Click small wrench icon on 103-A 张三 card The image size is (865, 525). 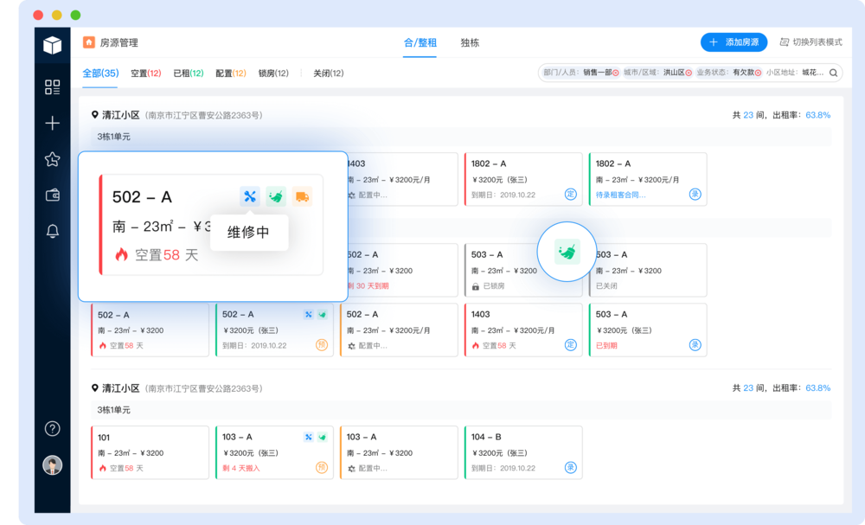coord(309,437)
